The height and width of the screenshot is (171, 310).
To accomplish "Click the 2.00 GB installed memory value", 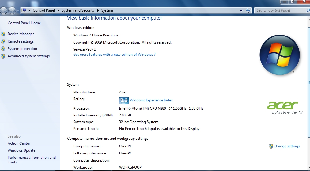I will pos(125,115).
